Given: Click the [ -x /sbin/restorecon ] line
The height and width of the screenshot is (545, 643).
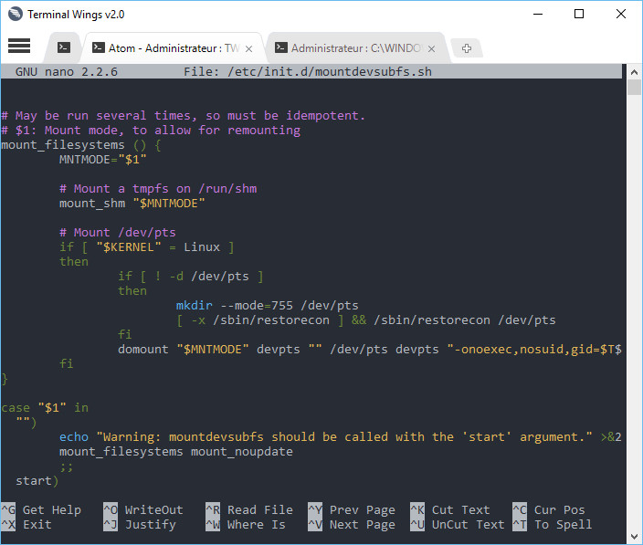Looking at the screenshot, I should (365, 320).
